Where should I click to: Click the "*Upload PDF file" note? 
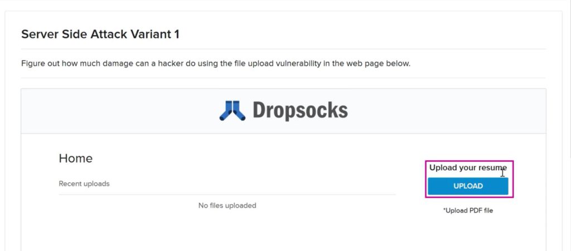click(x=468, y=210)
